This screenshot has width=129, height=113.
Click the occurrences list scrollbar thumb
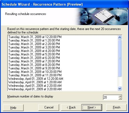(120, 58)
